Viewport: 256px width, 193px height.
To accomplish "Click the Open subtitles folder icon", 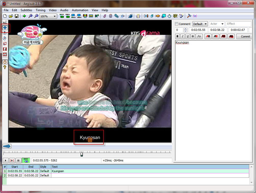I will pyautogui.click(x=11, y=16).
